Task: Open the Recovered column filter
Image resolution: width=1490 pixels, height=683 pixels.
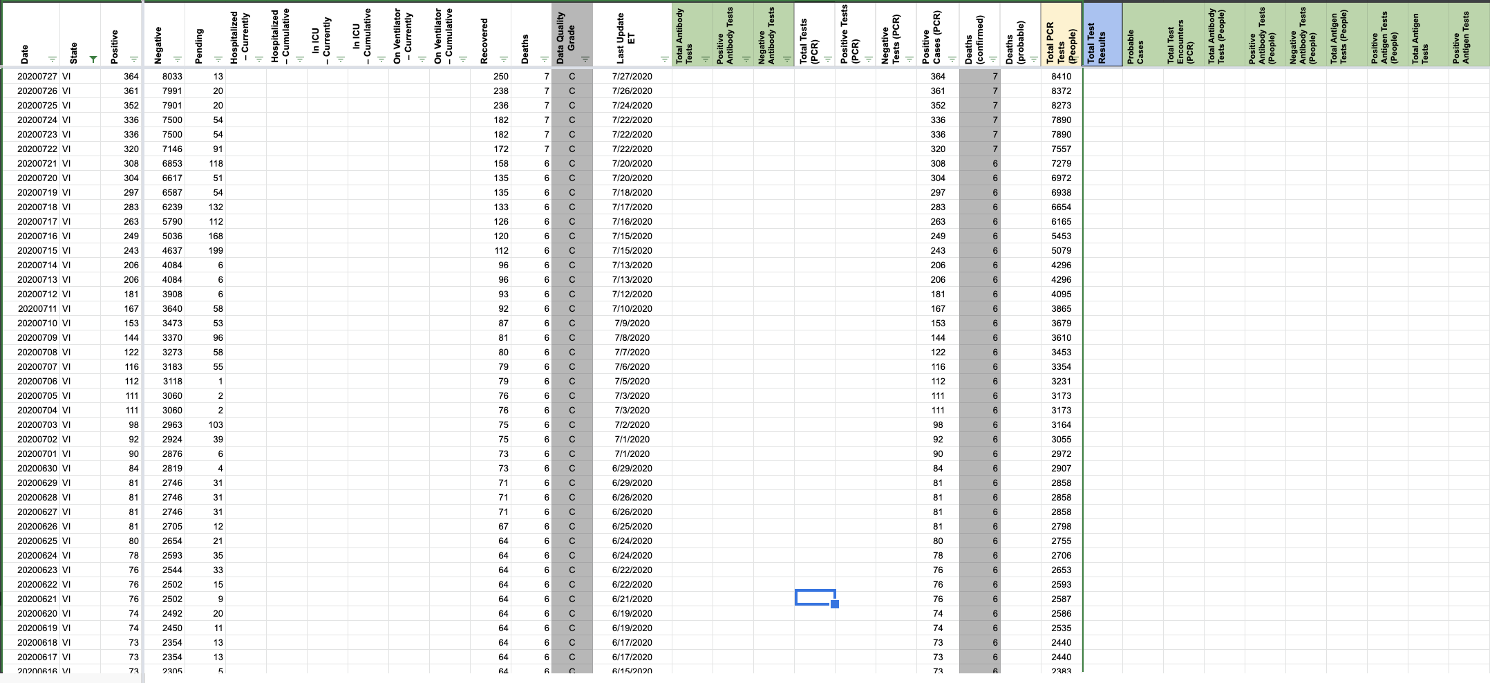Action: [x=504, y=59]
